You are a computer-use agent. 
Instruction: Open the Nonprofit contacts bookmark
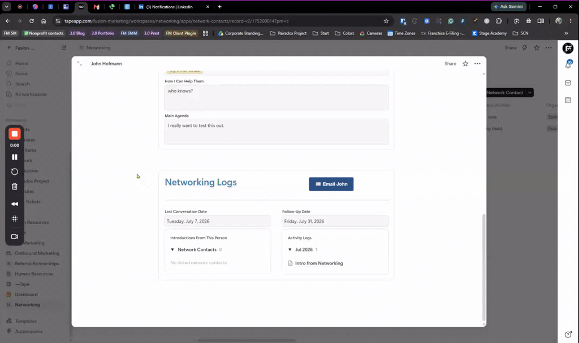(44, 33)
